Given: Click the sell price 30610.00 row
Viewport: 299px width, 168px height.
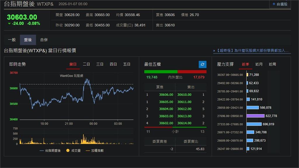Looking at the screenshot, I should (x=184, y=94).
